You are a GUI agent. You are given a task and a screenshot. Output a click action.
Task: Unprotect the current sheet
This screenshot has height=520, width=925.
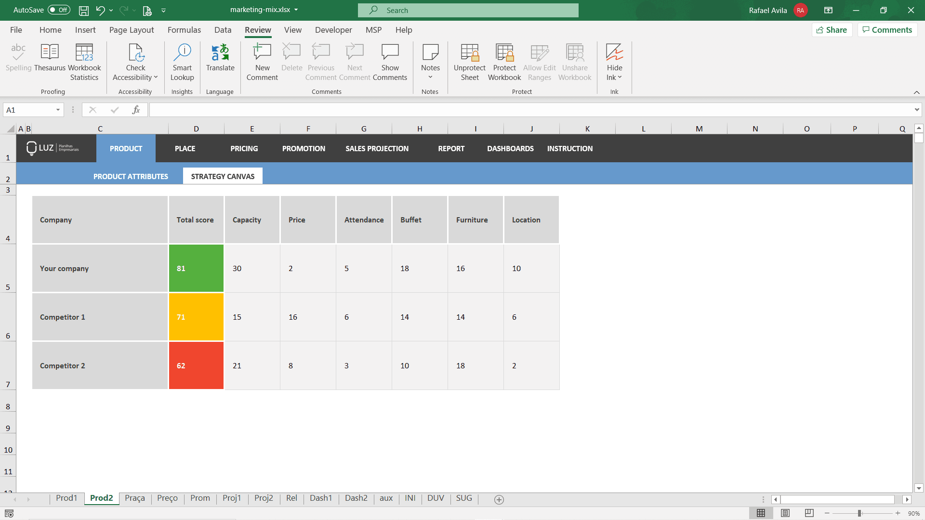469,62
